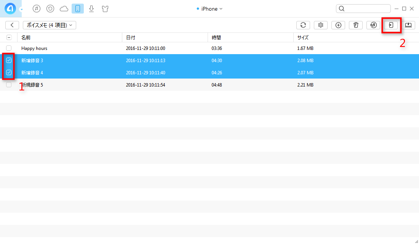Viewport: 419px width, 244px height.
Task: Click the 04:48 duration cell
Action: pos(217,85)
